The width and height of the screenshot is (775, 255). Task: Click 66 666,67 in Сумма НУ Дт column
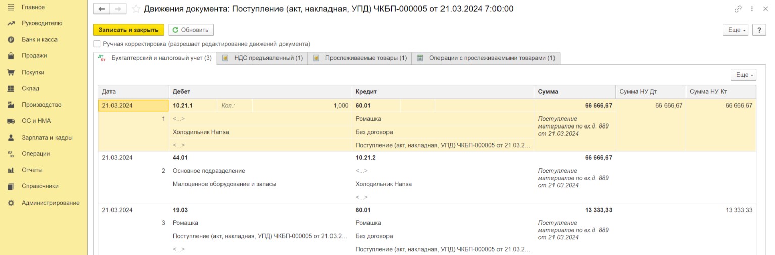pyautogui.click(x=669, y=106)
